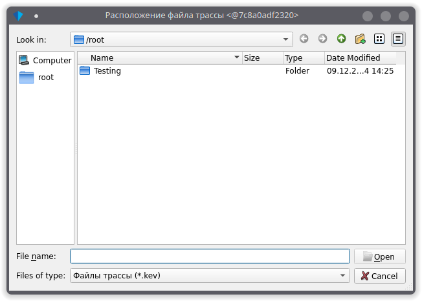Open the Files of type dropdown
This screenshot has height=301, width=422.
342,276
